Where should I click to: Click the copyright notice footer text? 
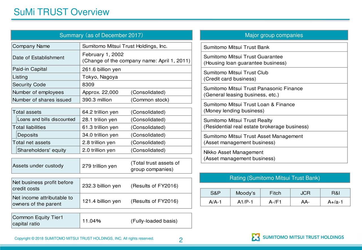84,239
